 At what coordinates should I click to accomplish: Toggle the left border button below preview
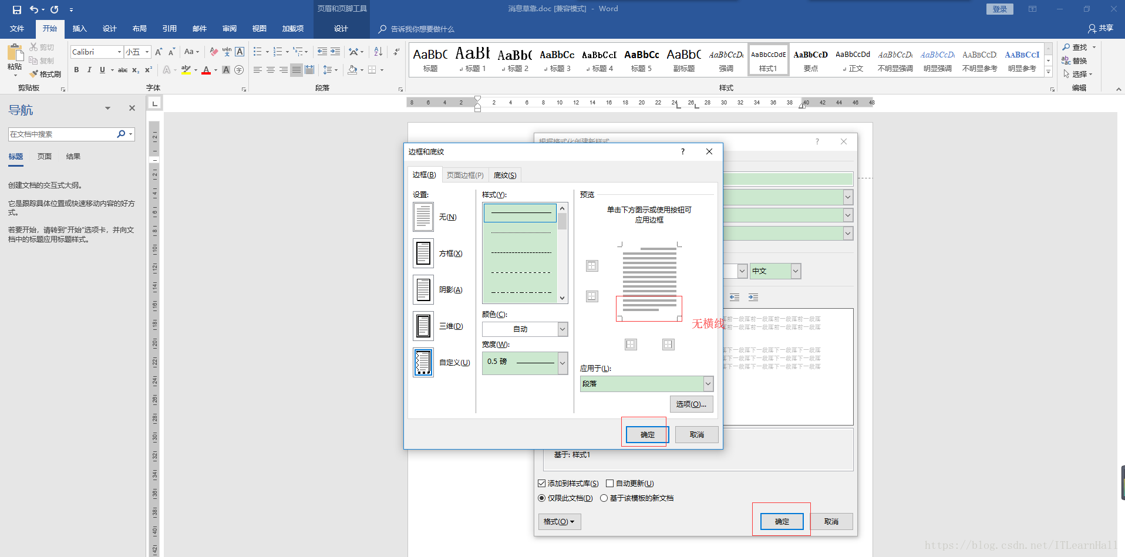tap(631, 345)
